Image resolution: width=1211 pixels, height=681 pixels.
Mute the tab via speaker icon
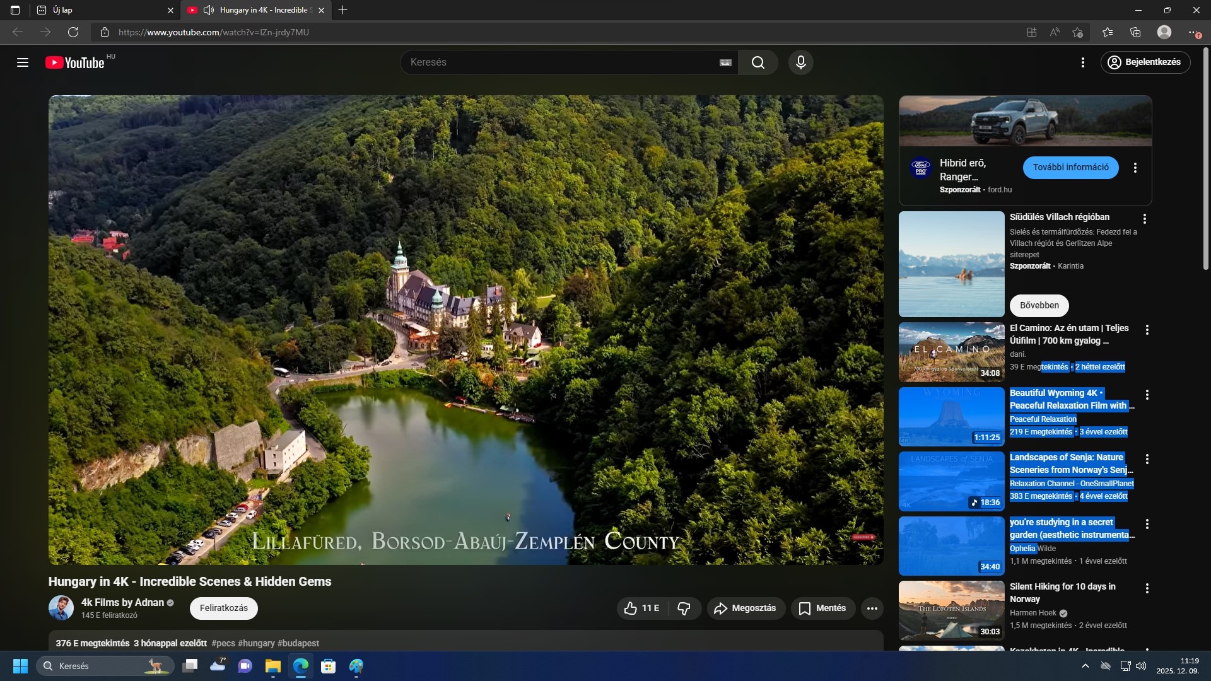click(209, 10)
